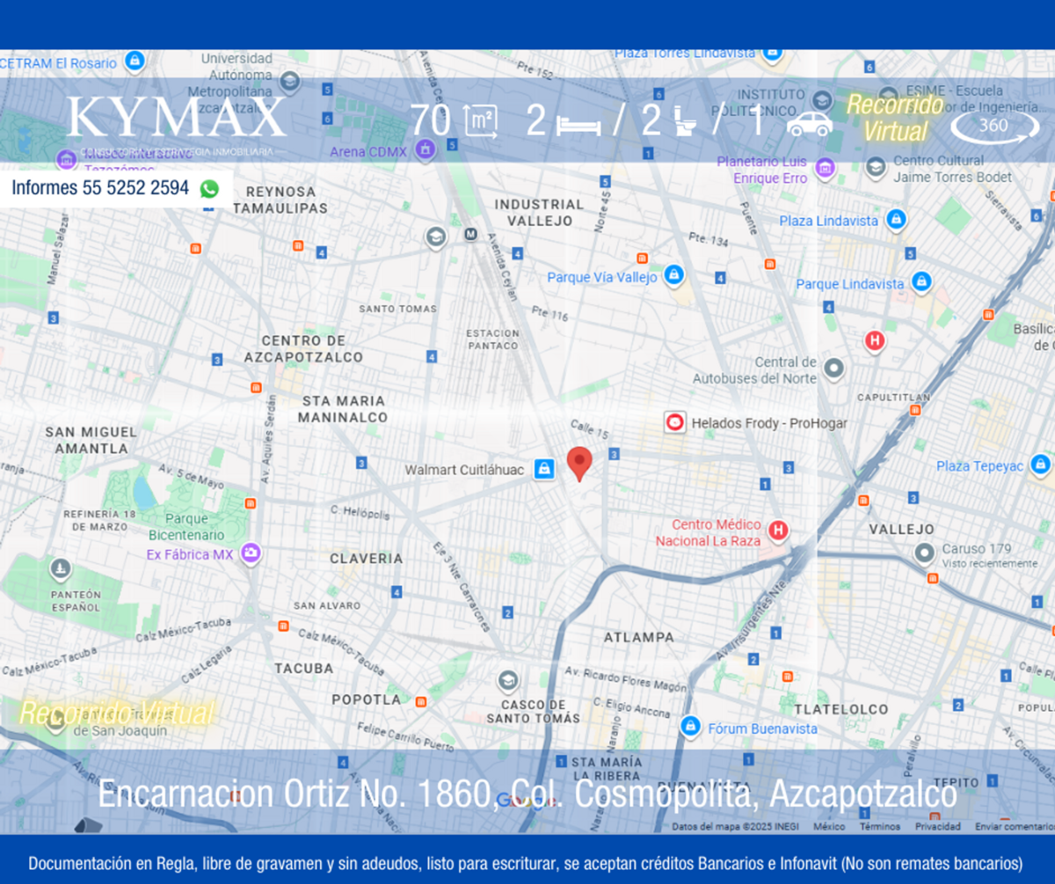Click the Parque Bicentenario label
The height and width of the screenshot is (884, 1055).
(186, 526)
